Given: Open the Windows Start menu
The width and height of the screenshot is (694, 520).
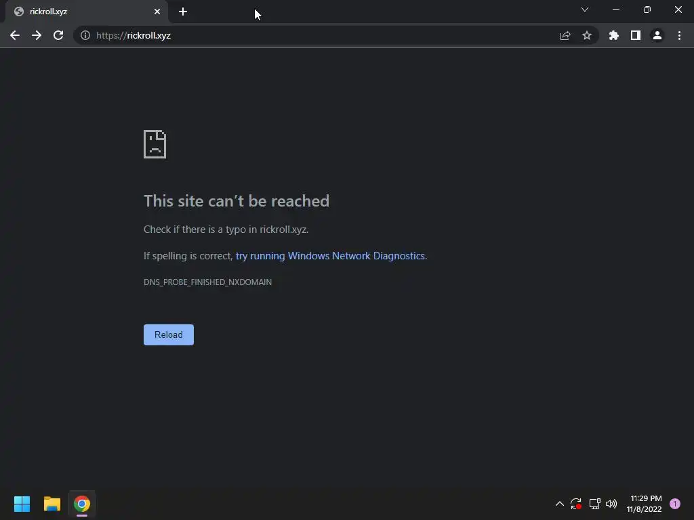Looking at the screenshot, I should click(22, 504).
